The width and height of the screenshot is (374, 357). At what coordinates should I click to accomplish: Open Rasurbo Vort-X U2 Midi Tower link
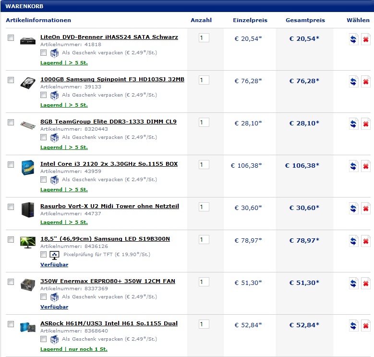click(x=109, y=206)
